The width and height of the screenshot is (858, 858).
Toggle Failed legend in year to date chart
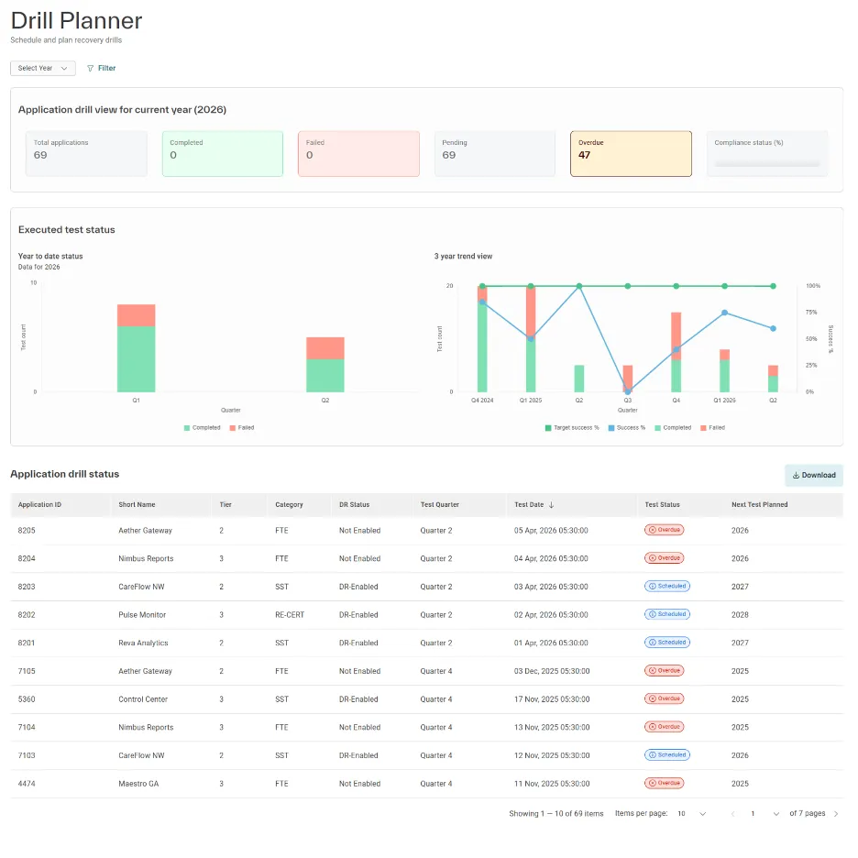coord(242,428)
